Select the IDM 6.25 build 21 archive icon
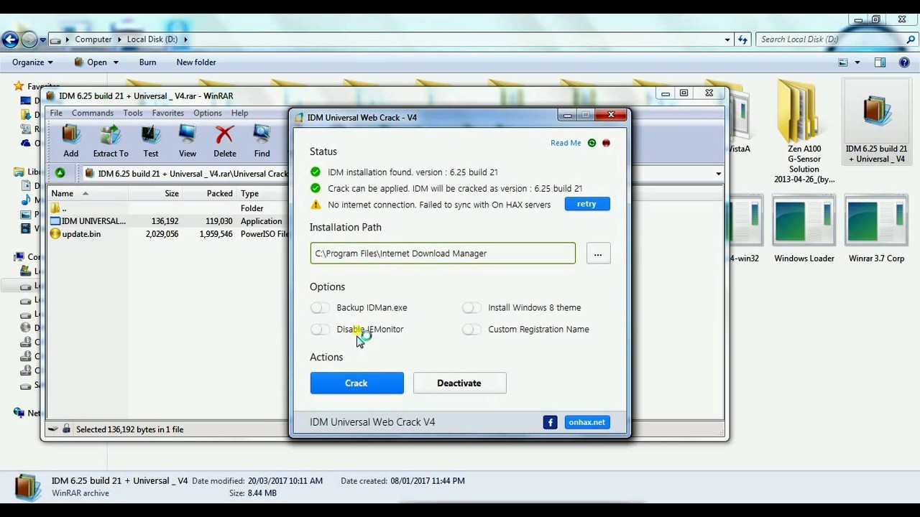920x517 pixels. (876, 122)
